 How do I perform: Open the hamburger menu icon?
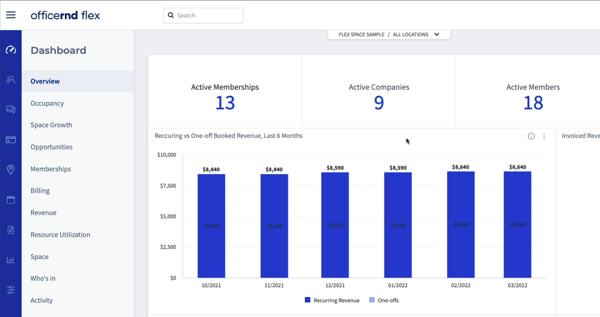11,15
